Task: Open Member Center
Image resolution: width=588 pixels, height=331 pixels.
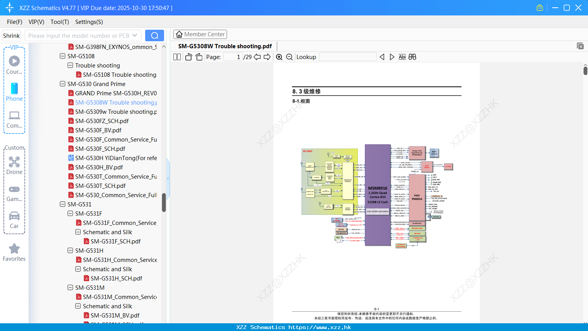Action: (200, 34)
